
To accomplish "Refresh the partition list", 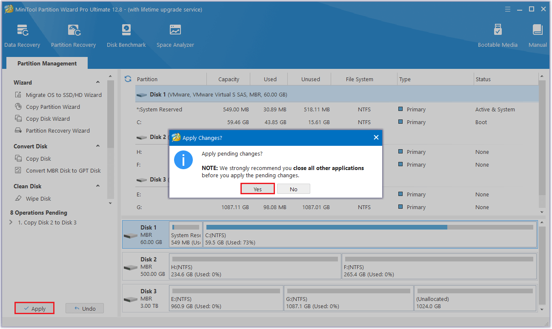I will click(x=128, y=79).
